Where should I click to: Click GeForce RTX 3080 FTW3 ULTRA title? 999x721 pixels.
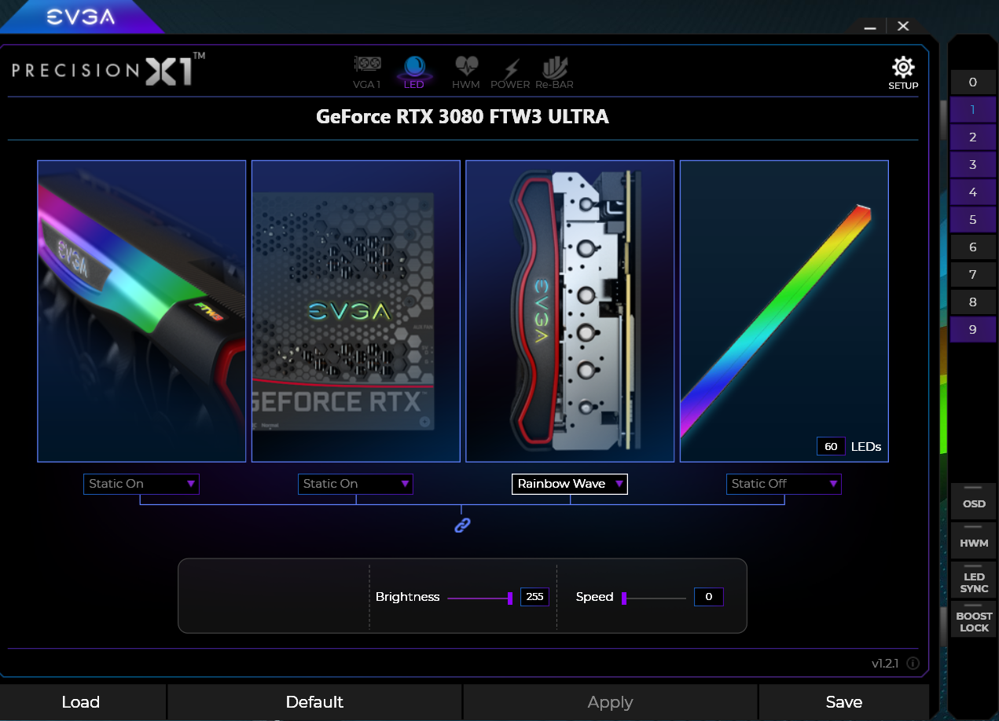point(462,117)
